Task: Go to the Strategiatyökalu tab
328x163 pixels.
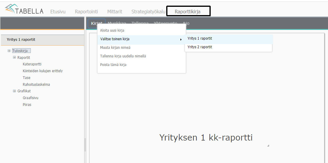Action: [148, 12]
